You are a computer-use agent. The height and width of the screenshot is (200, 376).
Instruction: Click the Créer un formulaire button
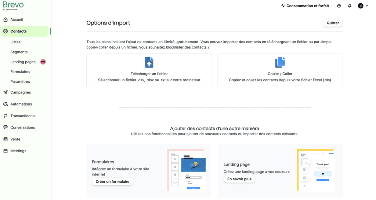click(112, 182)
